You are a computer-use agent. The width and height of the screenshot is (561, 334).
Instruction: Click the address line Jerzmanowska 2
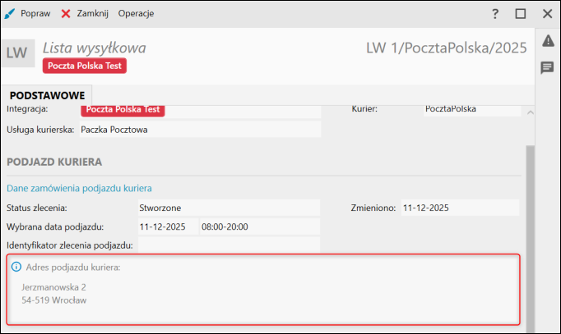pos(53,287)
